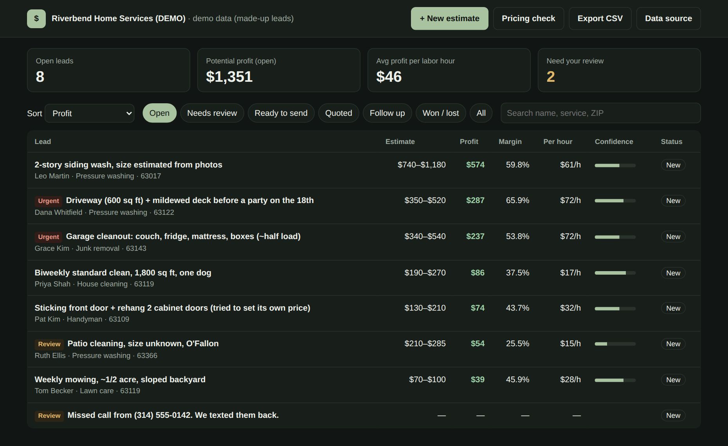Open the Biweekly standard clean lead
728x446 pixels.
pos(364,278)
